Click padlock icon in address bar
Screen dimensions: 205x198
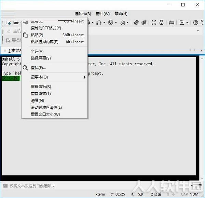pyautogui.click(x=9, y=31)
